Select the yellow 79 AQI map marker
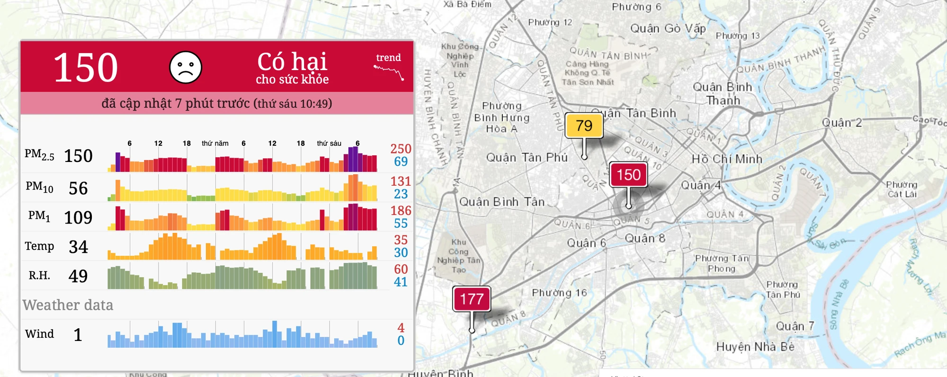 584,126
